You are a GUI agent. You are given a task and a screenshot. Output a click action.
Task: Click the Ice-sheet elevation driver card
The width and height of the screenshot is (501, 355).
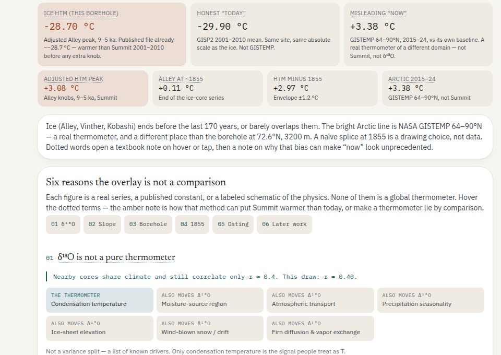(x=100, y=328)
